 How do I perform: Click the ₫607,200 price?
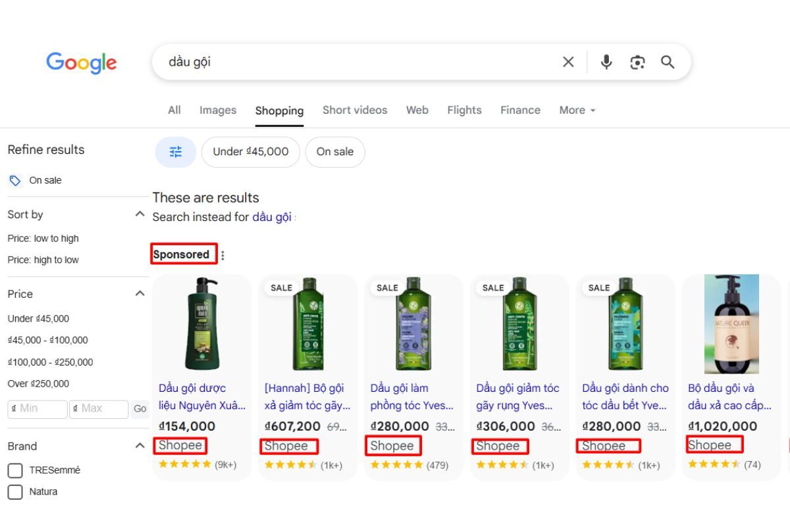click(x=292, y=426)
